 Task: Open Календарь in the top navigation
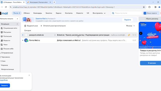click(37, 13)
